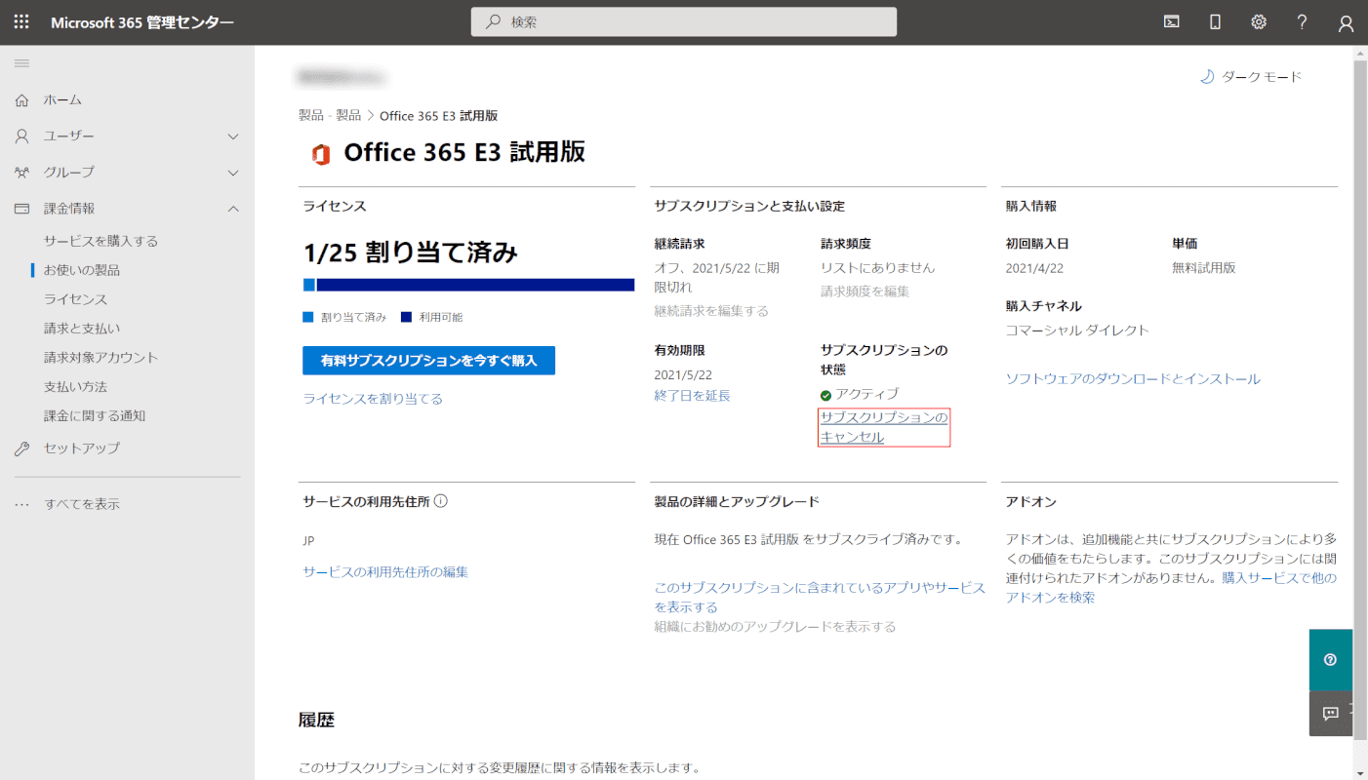Click ライセンスを割り当てる link
Screen dimensions: 1368x780
373,399
